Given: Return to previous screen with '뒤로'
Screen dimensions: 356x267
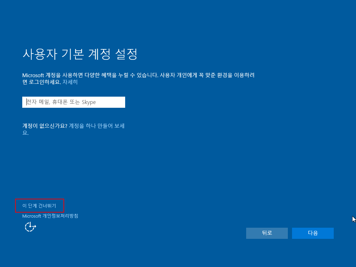Looking at the screenshot, I should click(267, 233).
